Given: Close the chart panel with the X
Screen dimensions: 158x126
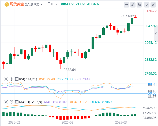Looking at the screenshot, I should tap(153, 5).
